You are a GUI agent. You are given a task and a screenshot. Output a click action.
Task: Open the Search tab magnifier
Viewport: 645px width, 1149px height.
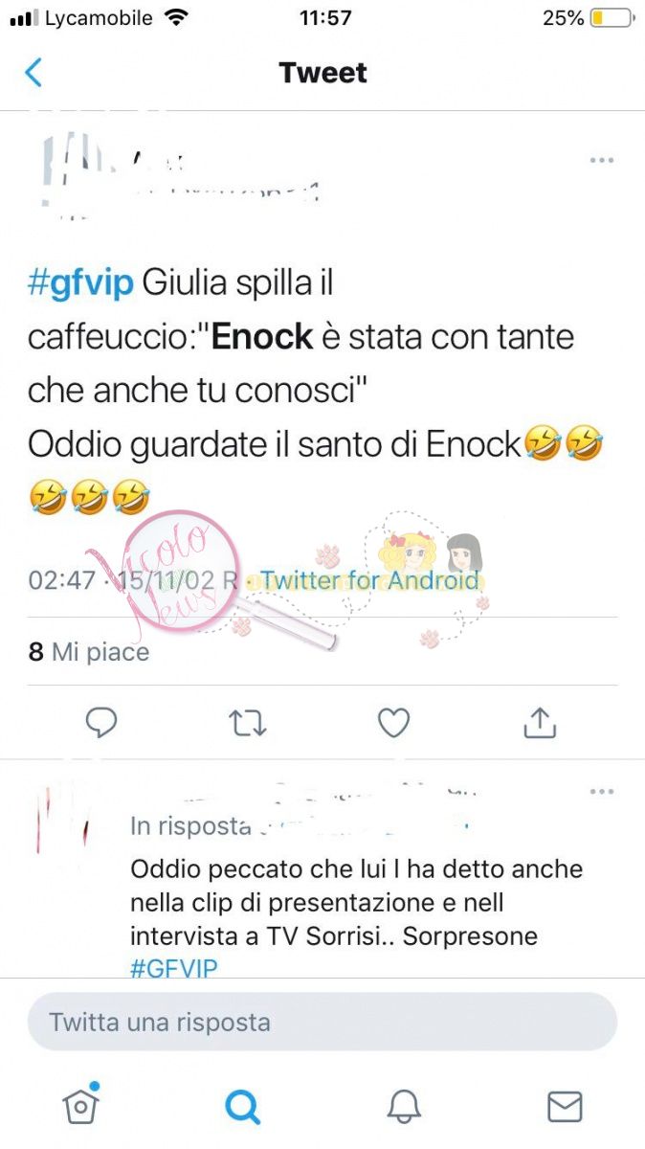tap(242, 1107)
